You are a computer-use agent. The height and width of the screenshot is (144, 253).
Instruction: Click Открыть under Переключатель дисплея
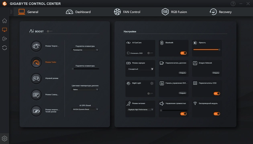[182, 73]
